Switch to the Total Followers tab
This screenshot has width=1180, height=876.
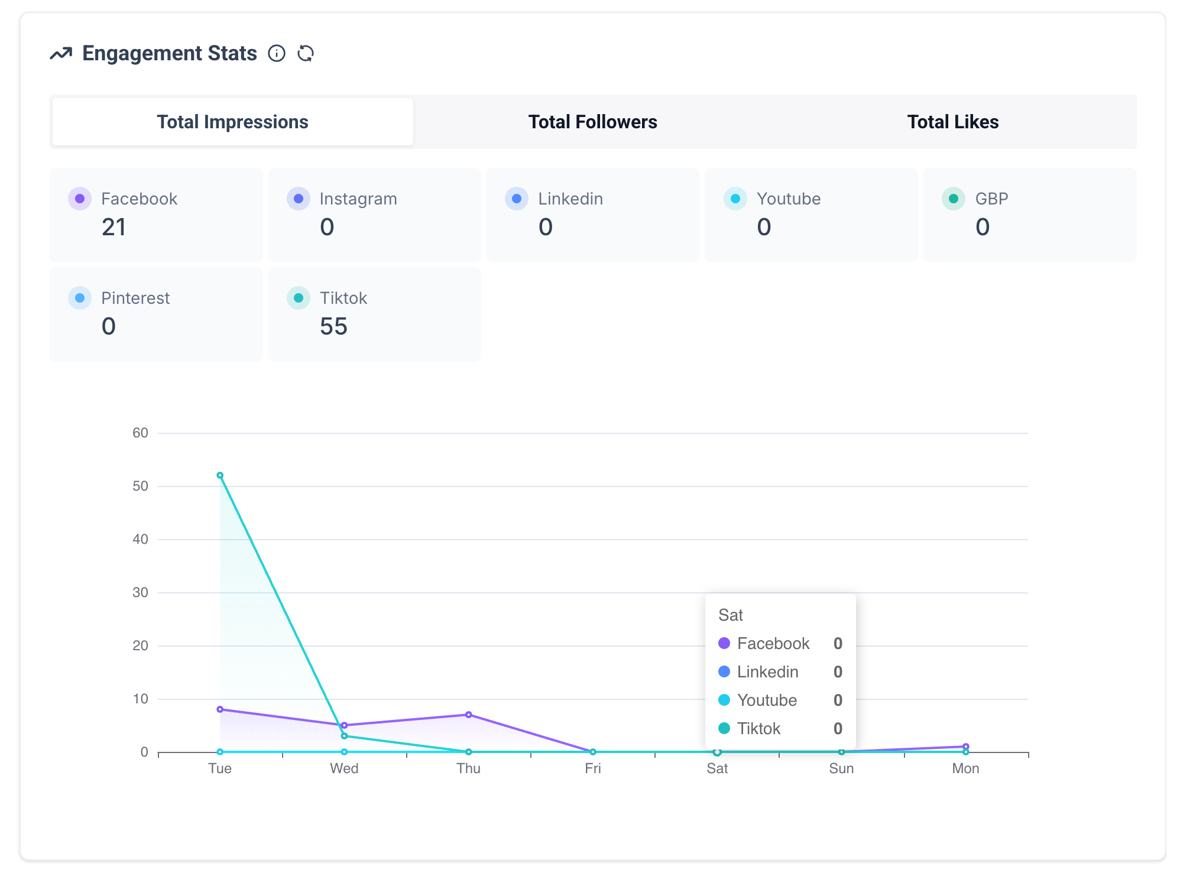592,122
